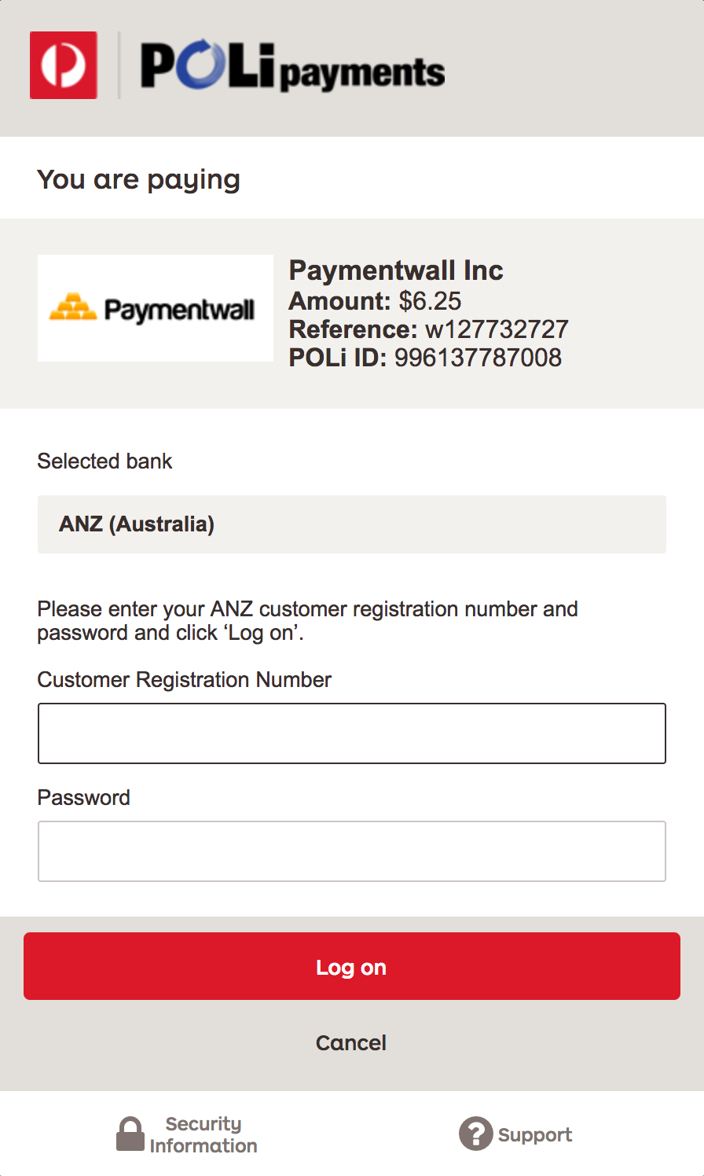Click the Paymentwall wordmark text in logo
704x1176 pixels.
pos(179,311)
